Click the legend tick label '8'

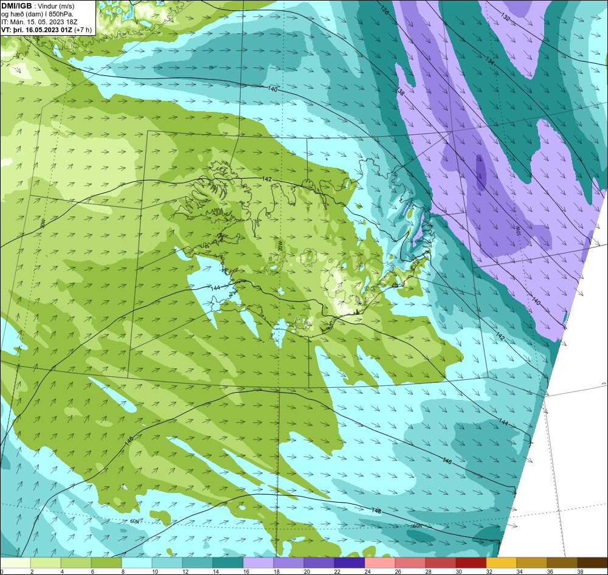point(123,571)
